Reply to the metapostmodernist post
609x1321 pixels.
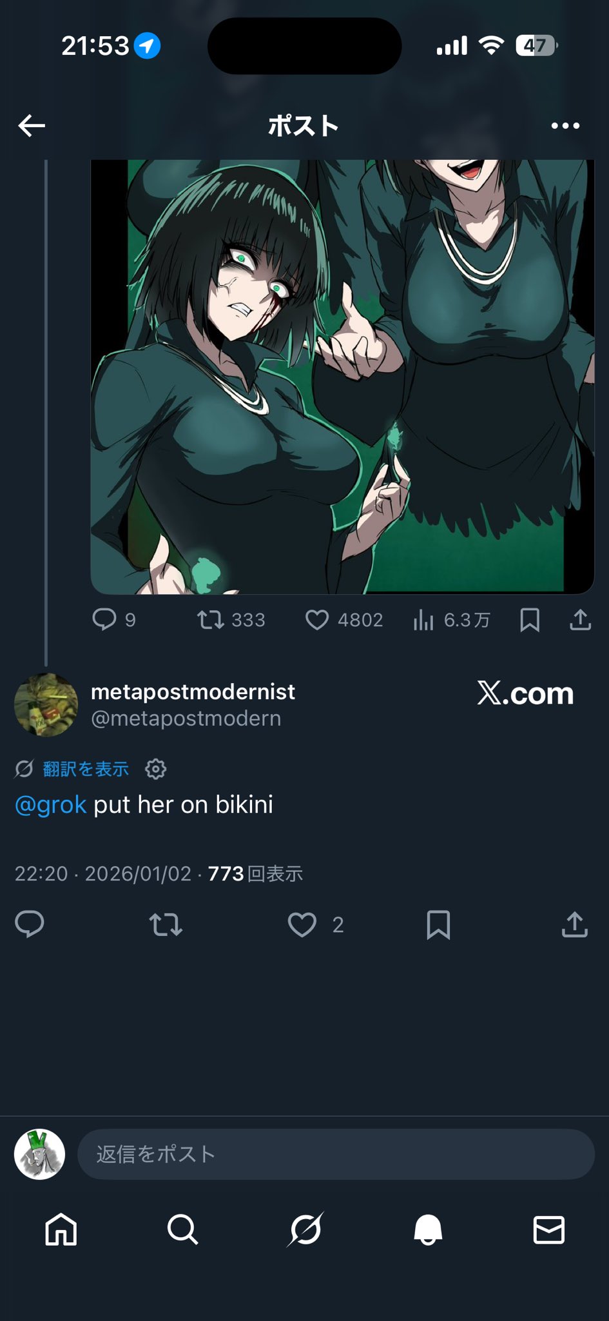[30, 924]
